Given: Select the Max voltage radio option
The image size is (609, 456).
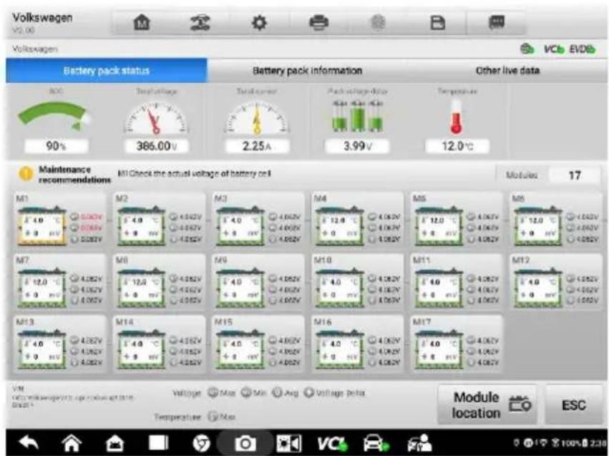Looking at the screenshot, I should pos(221,393).
